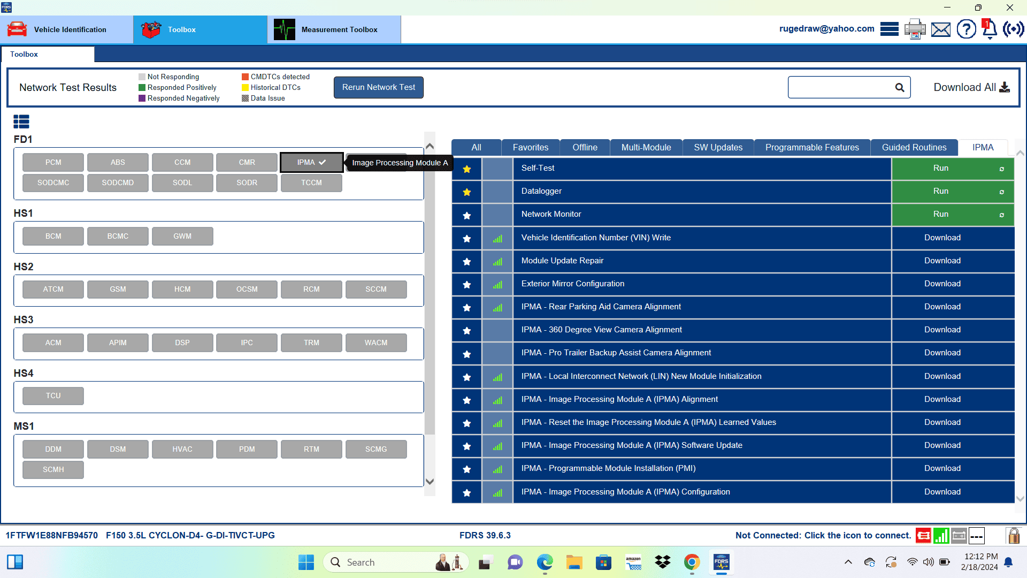Click the padlock icon in status bar
1027x578 pixels.
[x=1013, y=535]
